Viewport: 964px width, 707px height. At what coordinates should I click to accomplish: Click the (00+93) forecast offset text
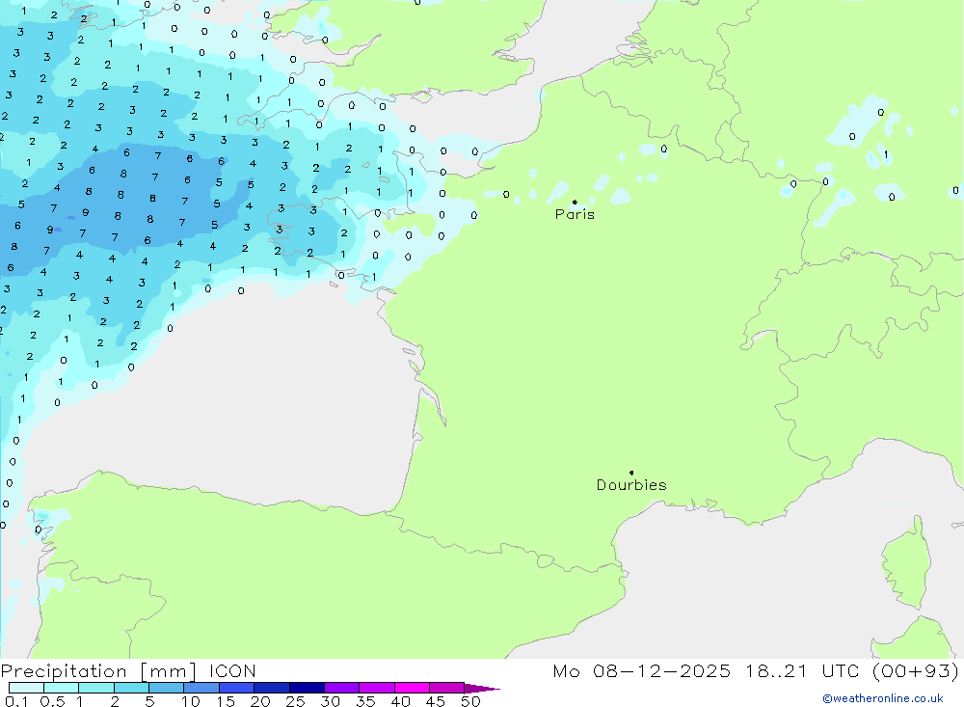916,671
